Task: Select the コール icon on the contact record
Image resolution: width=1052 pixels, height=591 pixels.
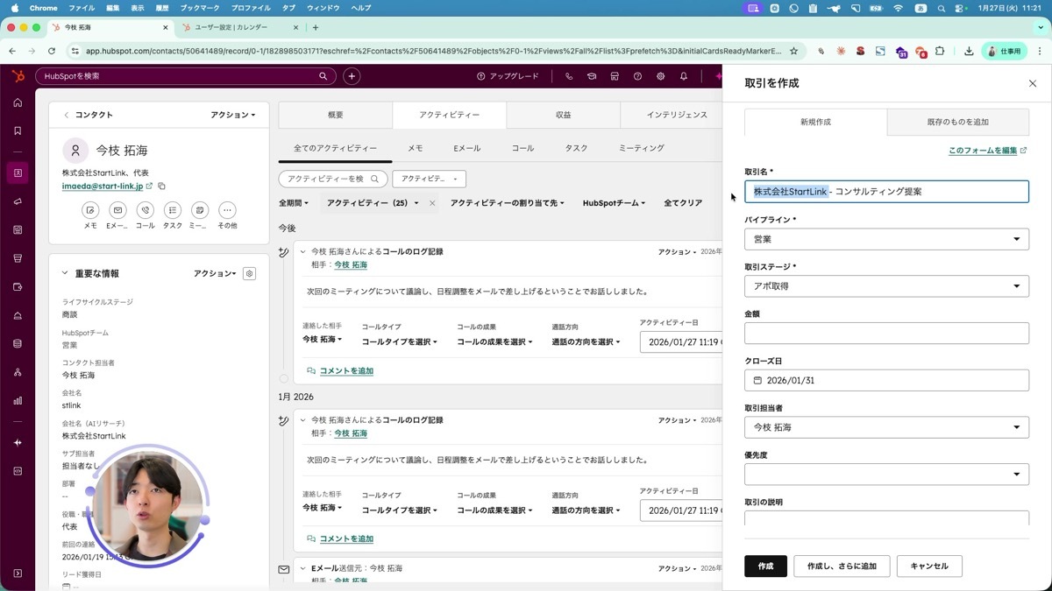Action: [145, 210]
